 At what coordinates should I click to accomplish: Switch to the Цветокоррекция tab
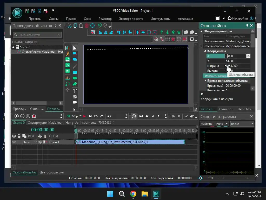(x=51, y=172)
